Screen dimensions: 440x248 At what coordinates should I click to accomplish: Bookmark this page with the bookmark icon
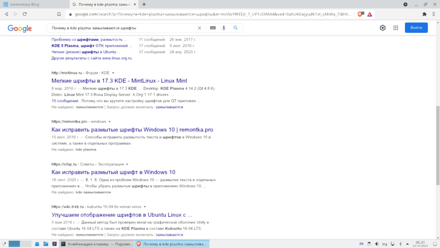(59, 14)
